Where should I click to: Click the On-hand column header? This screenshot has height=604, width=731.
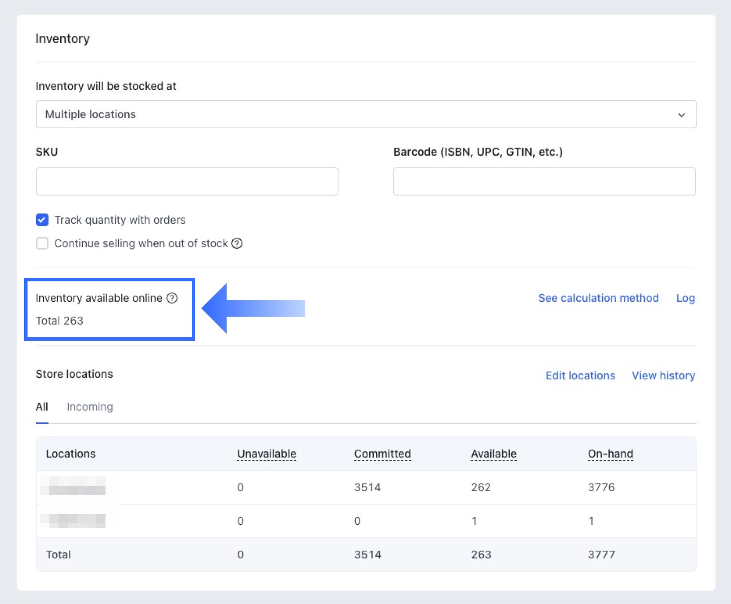pyautogui.click(x=610, y=454)
